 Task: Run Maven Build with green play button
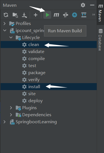(47, 15)
